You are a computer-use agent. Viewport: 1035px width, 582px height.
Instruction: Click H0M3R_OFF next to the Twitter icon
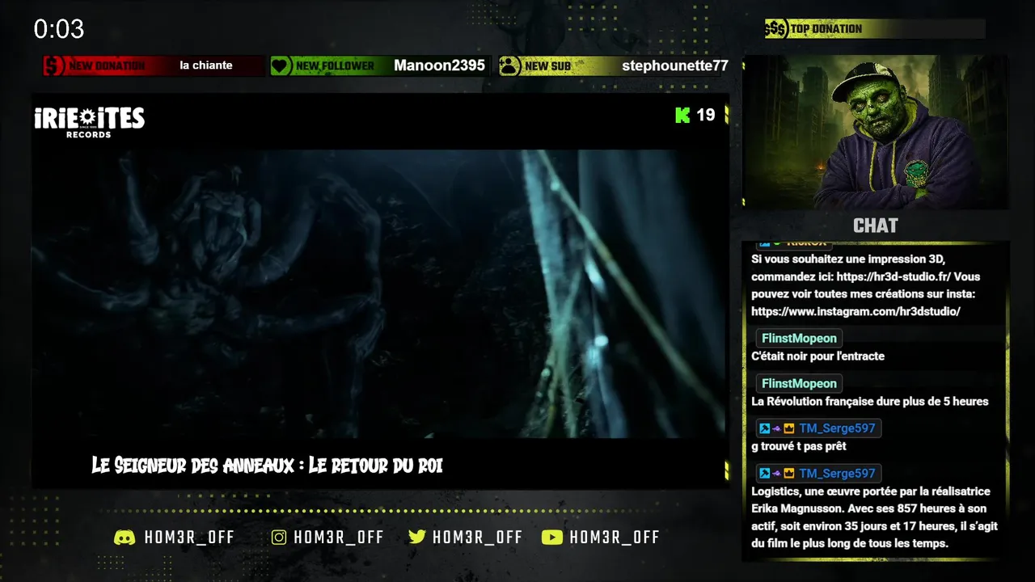tap(478, 538)
